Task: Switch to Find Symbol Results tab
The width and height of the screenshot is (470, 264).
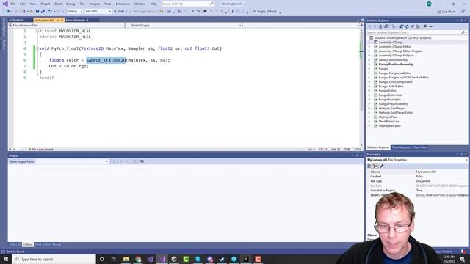Action: pyautogui.click(x=48, y=244)
